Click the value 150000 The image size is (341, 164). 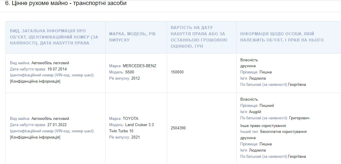pyautogui.click(x=177, y=72)
